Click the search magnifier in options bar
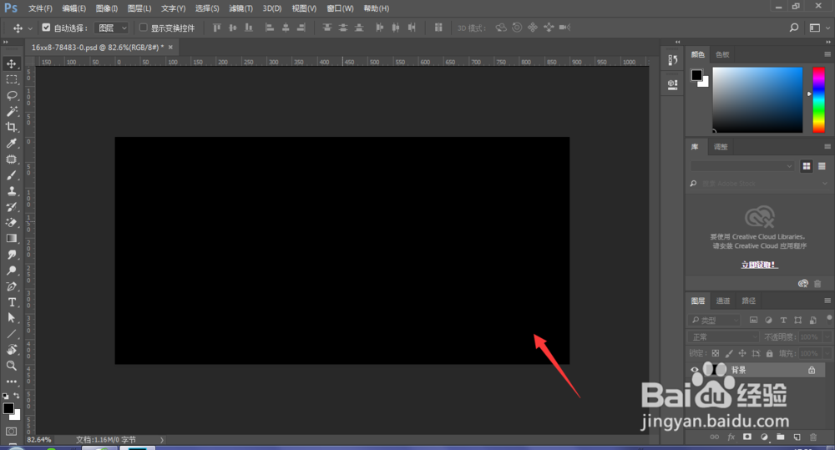835x450 pixels. [794, 28]
